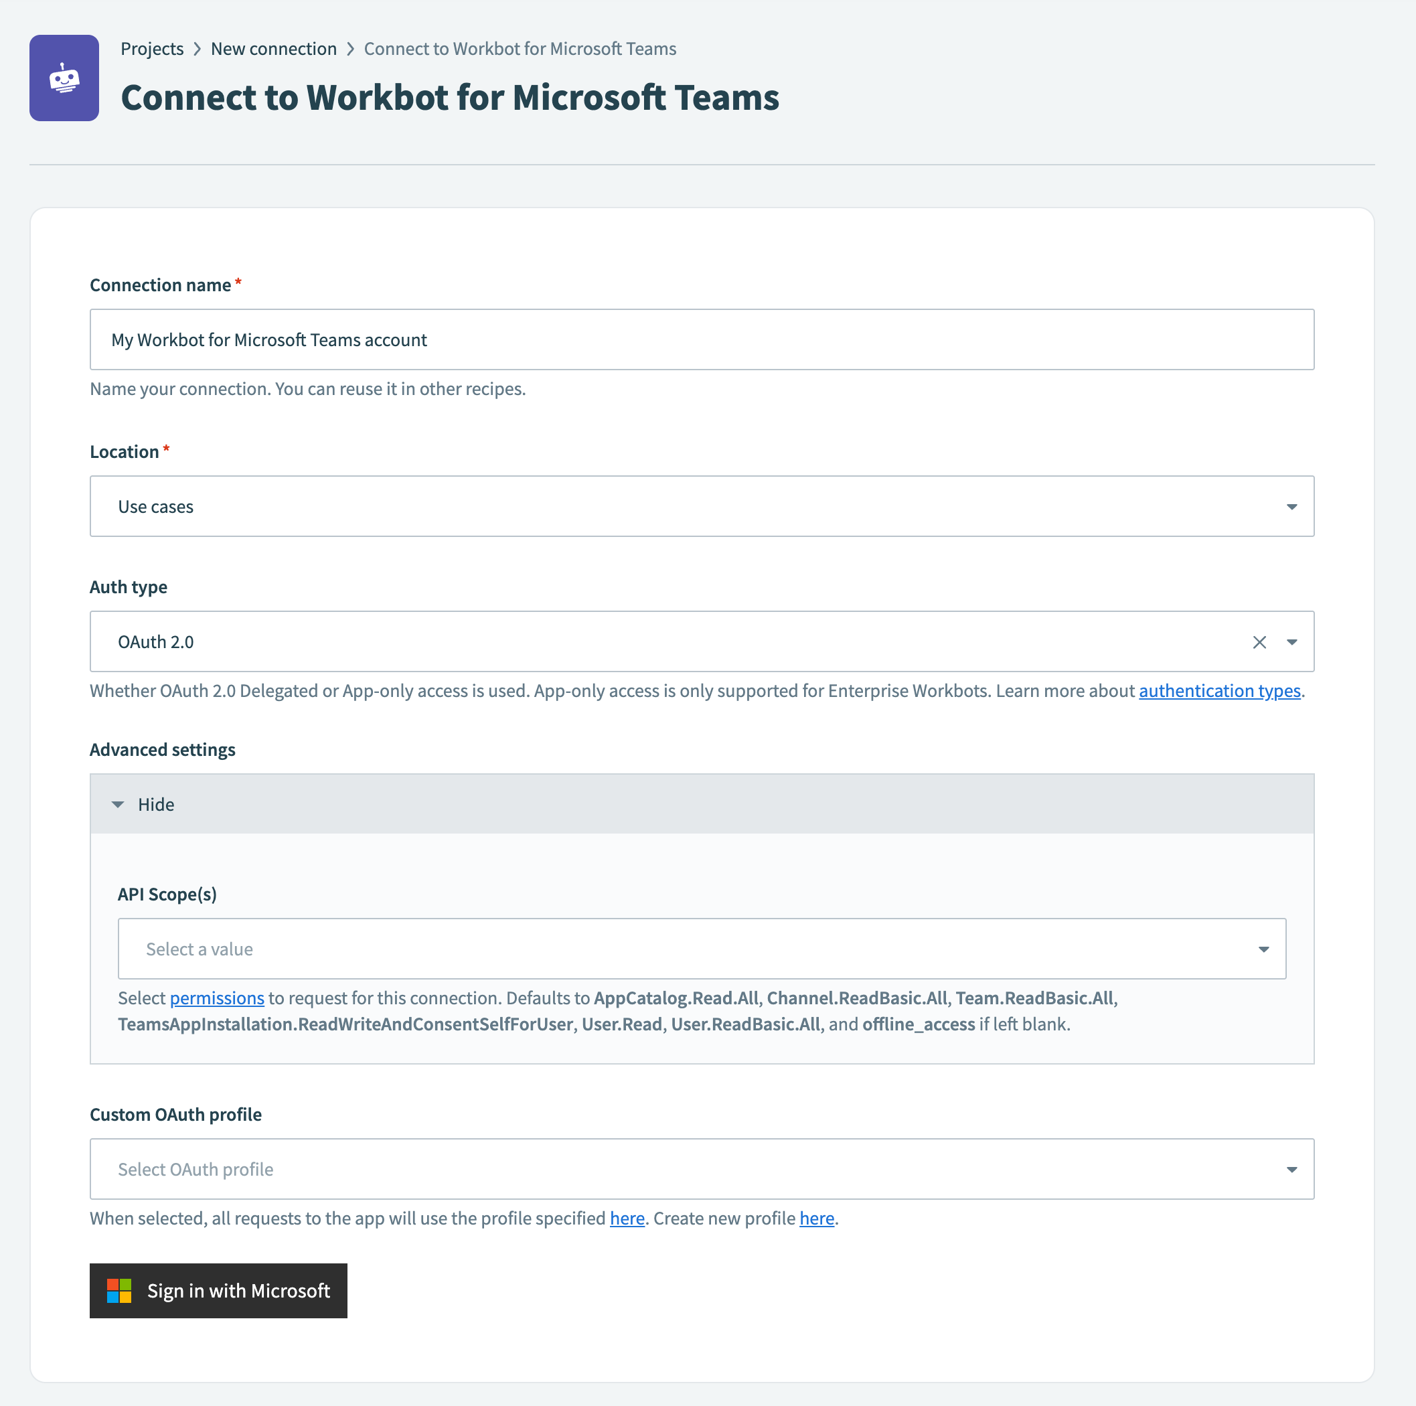Image resolution: width=1416 pixels, height=1406 pixels.
Task: Click the Auth type dropdown arrow
Action: (x=1293, y=641)
